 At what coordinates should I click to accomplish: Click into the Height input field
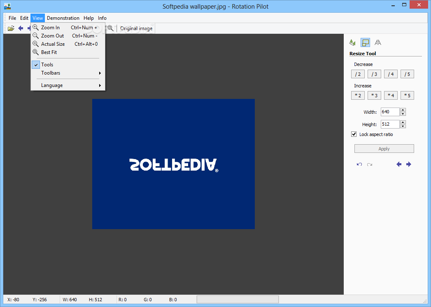390,124
